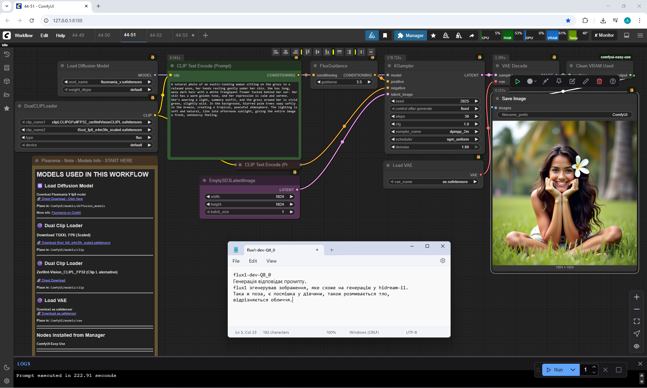Click the share arrow icon in toolbar
The width and height of the screenshot is (647, 388).
click(x=471, y=35)
